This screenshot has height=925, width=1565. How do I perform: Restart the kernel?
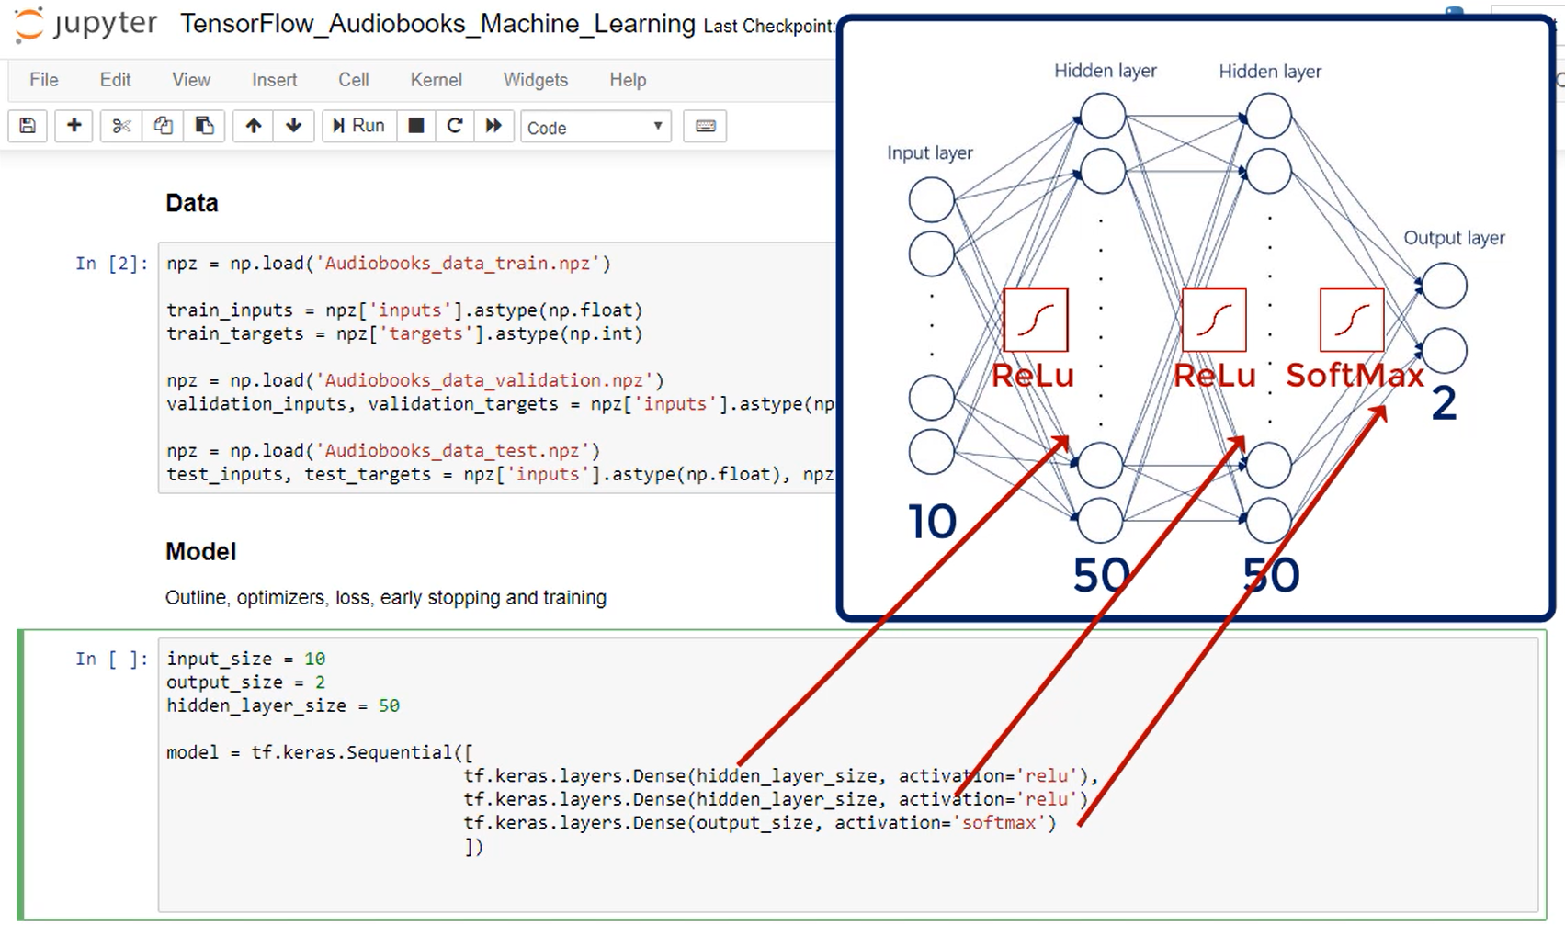pos(454,126)
